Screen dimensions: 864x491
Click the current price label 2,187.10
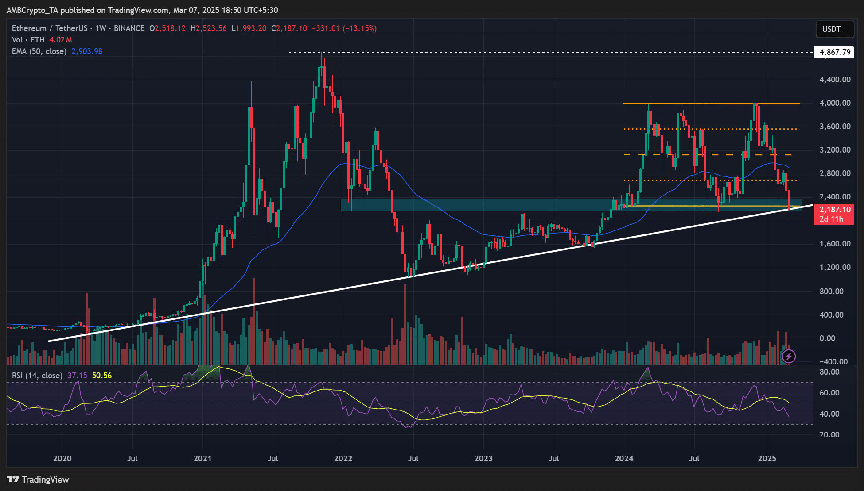pos(835,210)
